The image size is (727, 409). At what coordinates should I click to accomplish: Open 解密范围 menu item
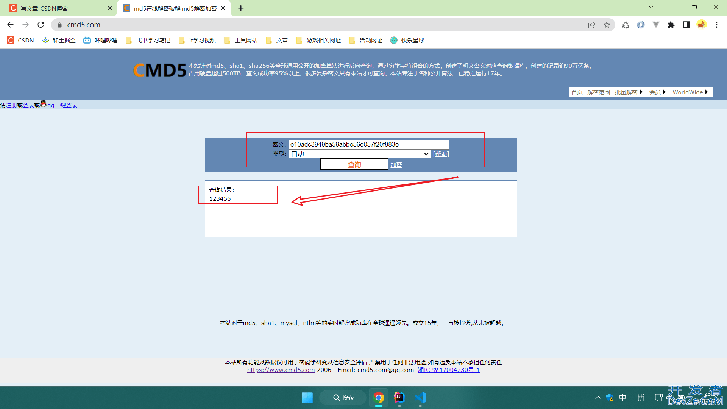tap(598, 92)
